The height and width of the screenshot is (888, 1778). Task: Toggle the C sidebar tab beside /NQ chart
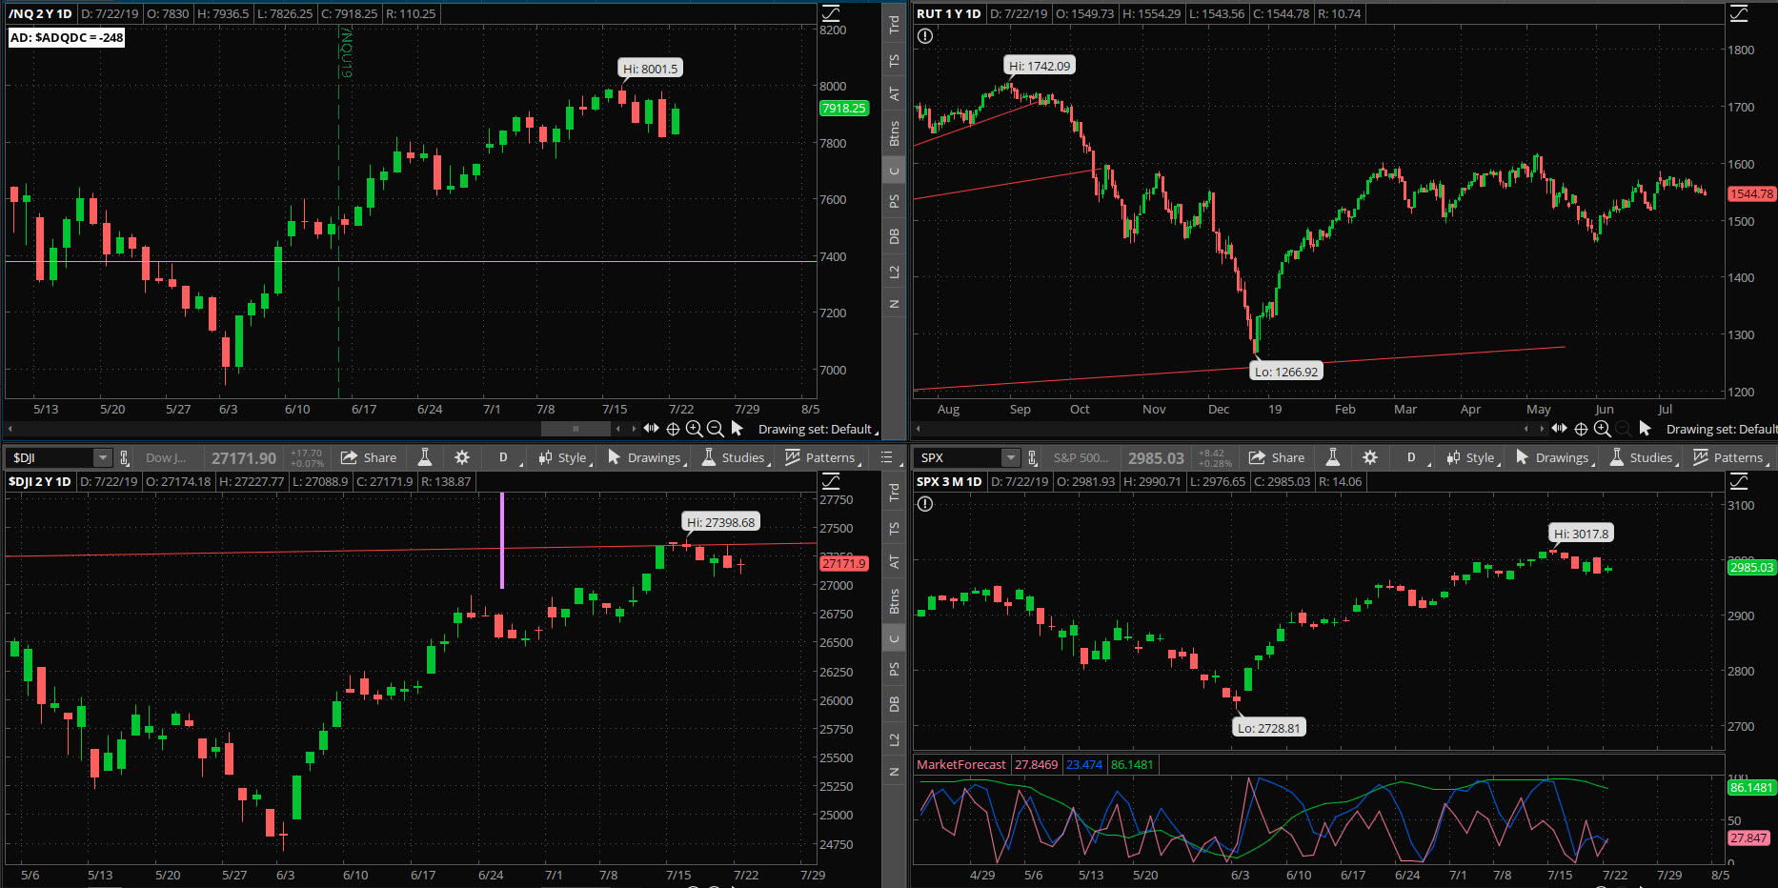894,172
